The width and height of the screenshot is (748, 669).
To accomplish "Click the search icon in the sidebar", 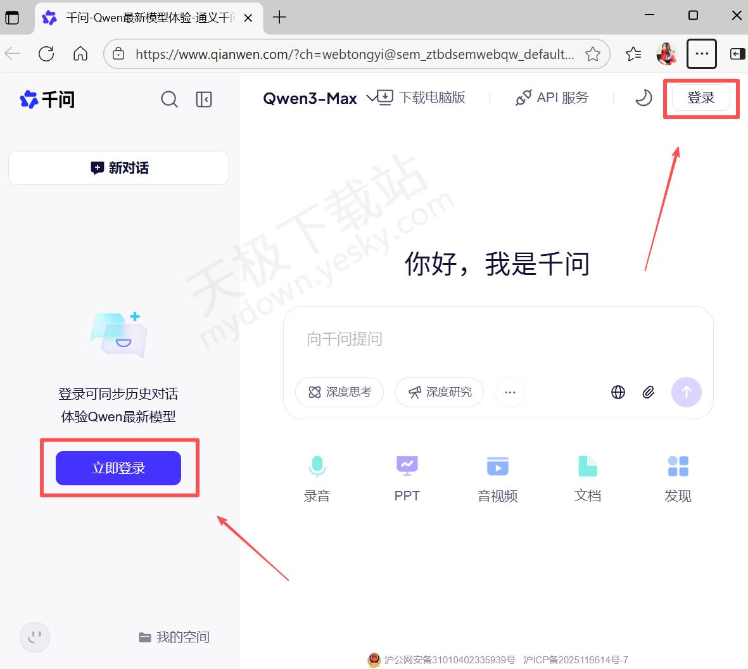I will 169,99.
